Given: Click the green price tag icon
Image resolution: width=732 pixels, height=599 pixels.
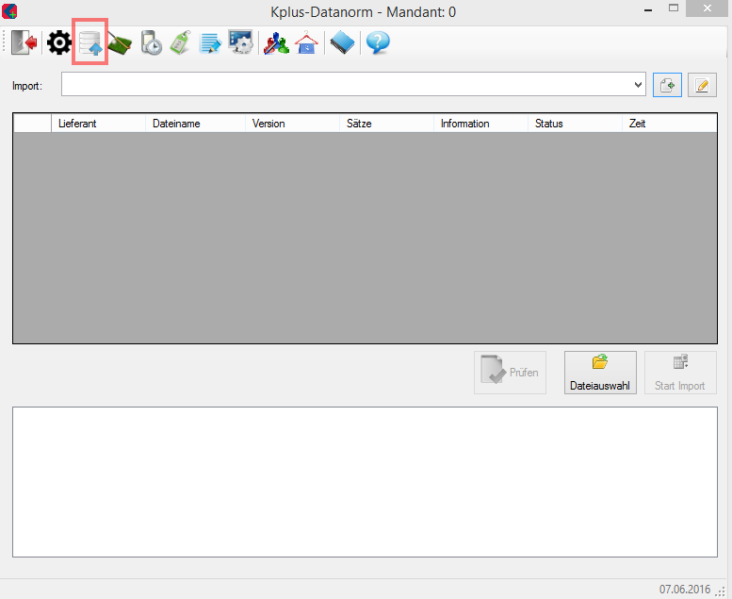Looking at the screenshot, I should pyautogui.click(x=181, y=43).
